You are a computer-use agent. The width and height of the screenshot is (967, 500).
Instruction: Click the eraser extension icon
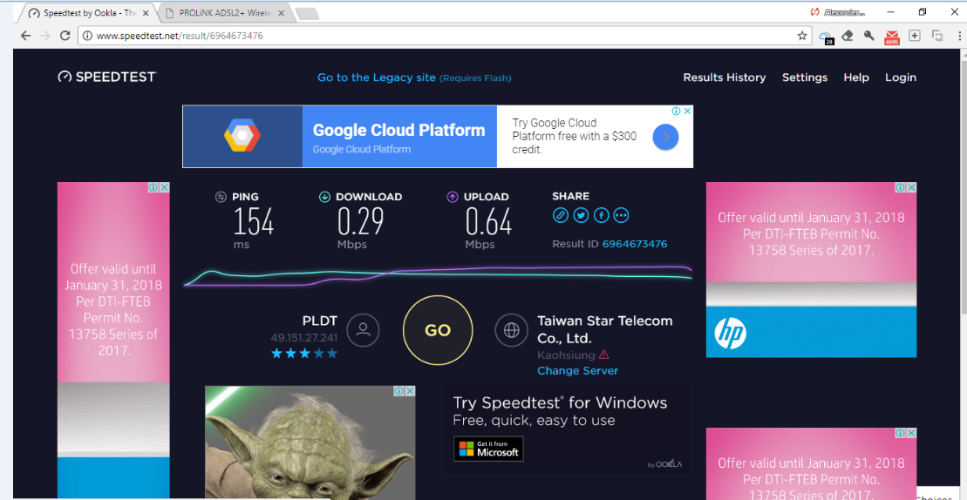click(848, 36)
